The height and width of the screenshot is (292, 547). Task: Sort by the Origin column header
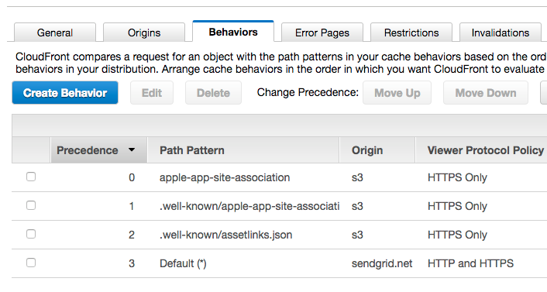(x=377, y=150)
